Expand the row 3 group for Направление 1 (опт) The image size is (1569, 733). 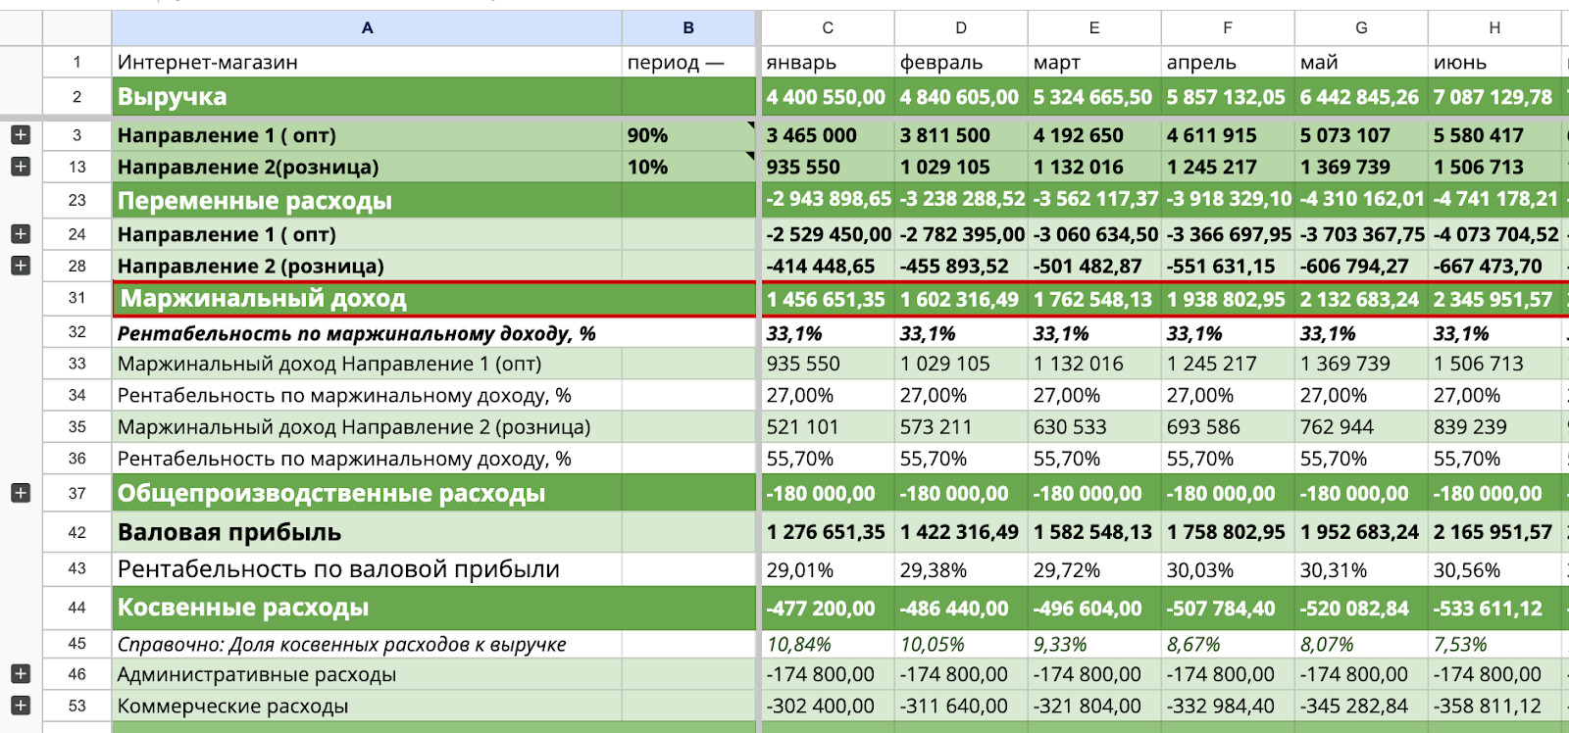(21, 135)
